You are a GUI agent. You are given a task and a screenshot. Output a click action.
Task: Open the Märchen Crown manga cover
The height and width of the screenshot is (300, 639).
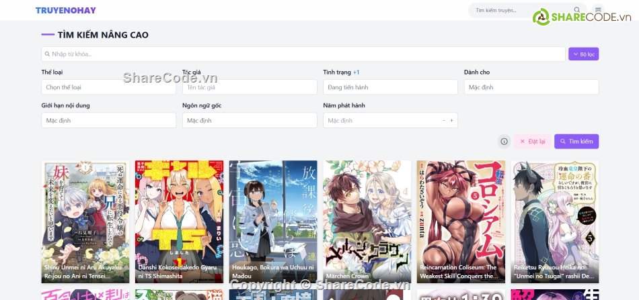click(x=367, y=221)
